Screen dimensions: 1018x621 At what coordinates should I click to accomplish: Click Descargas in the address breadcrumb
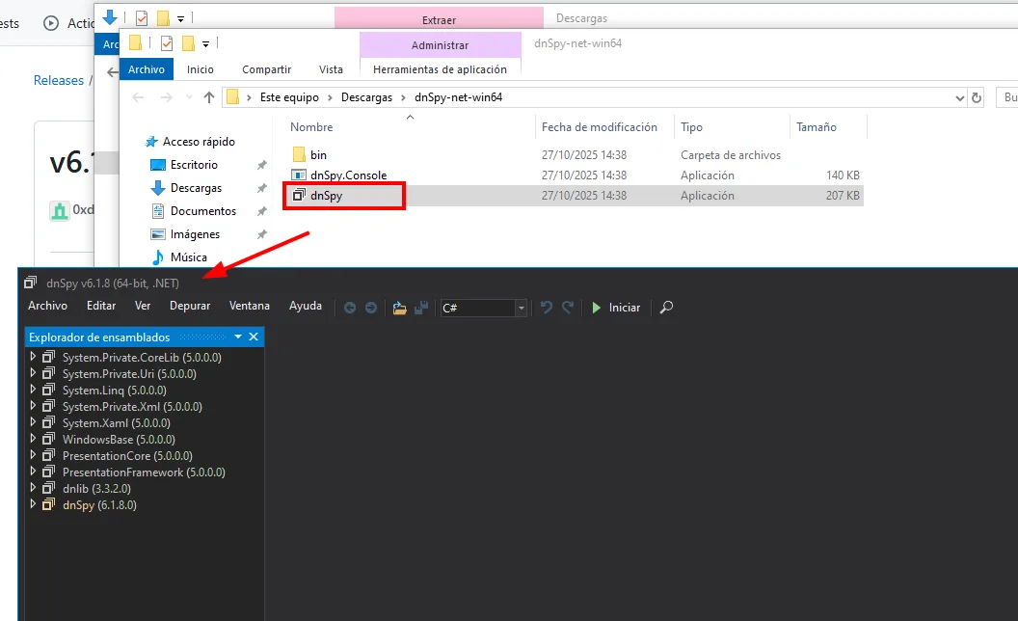366,97
